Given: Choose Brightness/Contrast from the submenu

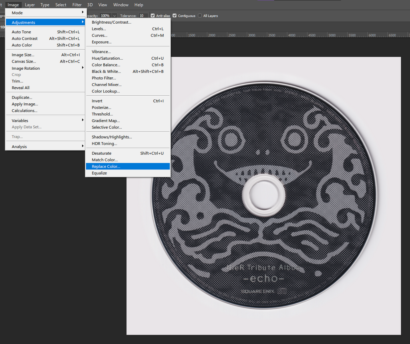Looking at the screenshot, I should [x=111, y=22].
